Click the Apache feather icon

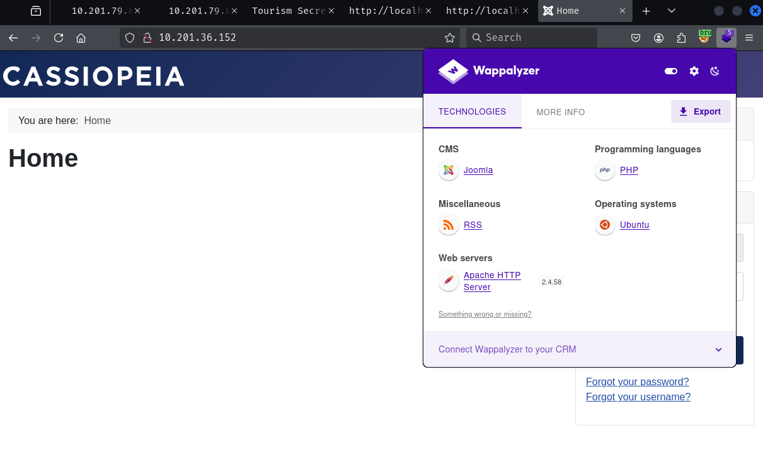[x=449, y=281]
